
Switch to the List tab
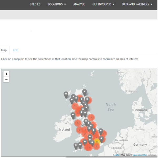click(x=15, y=50)
